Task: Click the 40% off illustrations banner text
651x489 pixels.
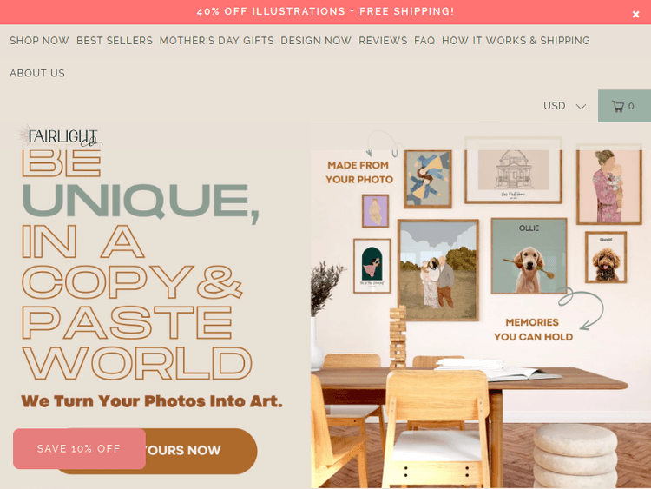Action: 325,11
